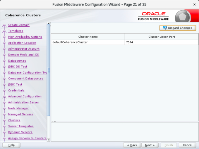Select the Cluster Name column header
This screenshot has height=149, width=199.
click(88, 37)
